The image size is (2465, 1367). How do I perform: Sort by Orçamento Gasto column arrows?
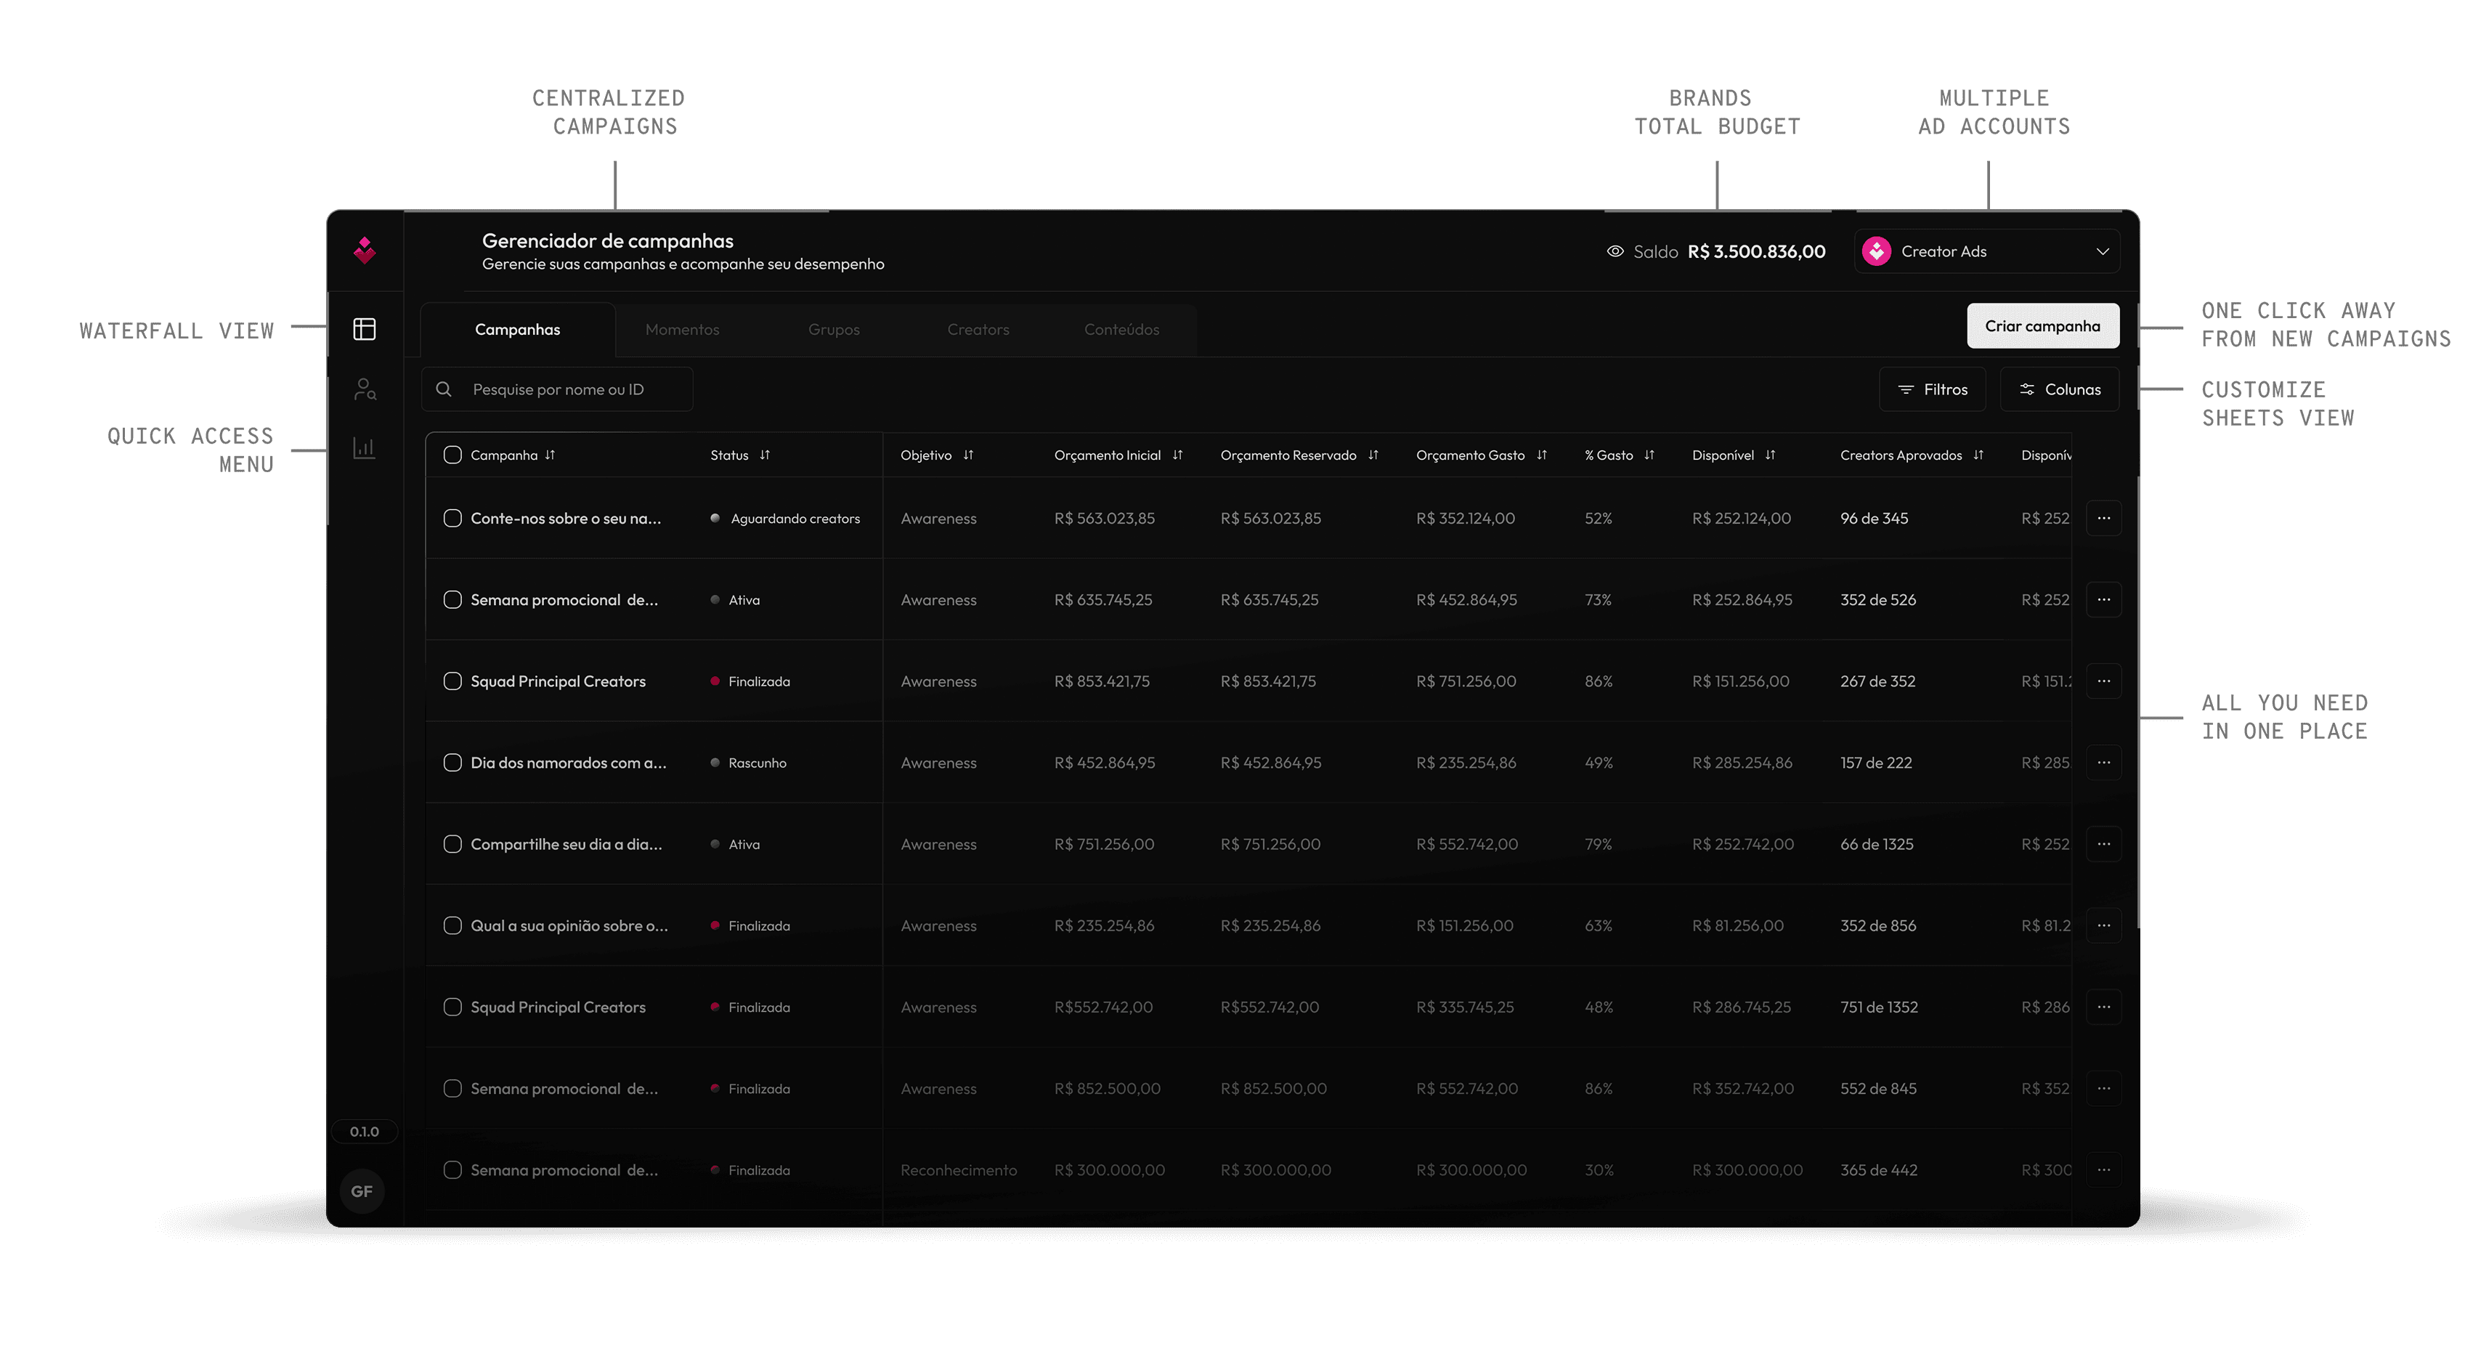pos(1542,455)
